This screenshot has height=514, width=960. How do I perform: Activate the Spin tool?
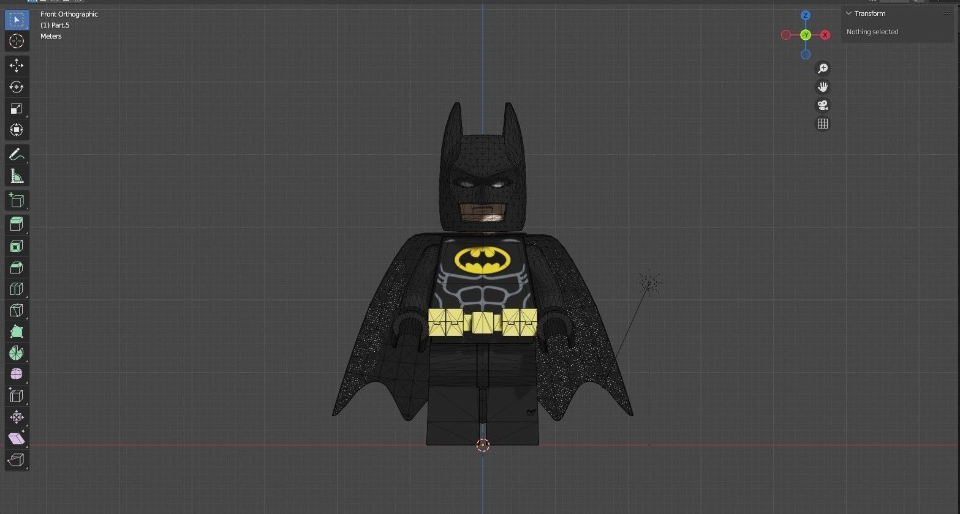pos(17,353)
